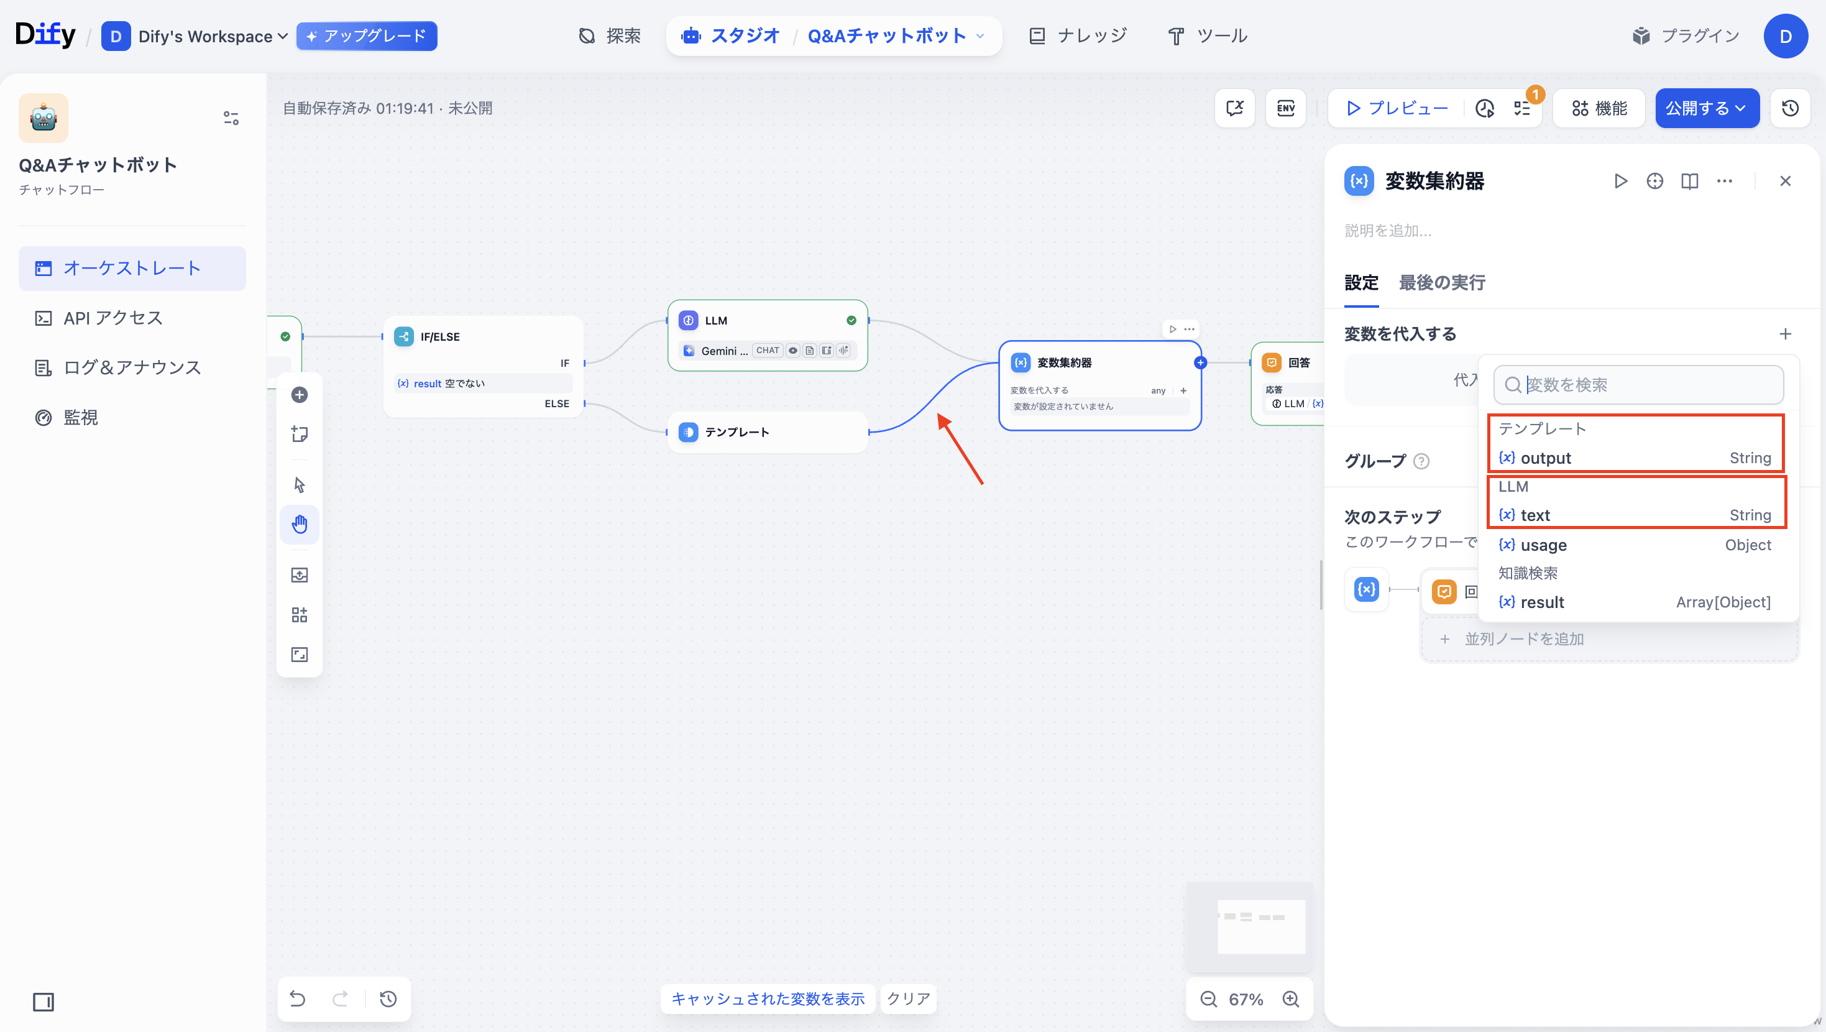Viewport: 1826px width, 1032px height.
Task: Click the プレビュー button
Action: pos(1397,108)
